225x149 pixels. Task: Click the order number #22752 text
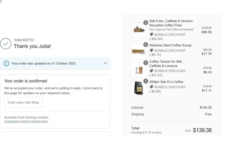(x=24, y=40)
